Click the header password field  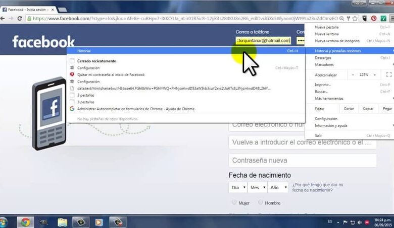(x=301, y=41)
